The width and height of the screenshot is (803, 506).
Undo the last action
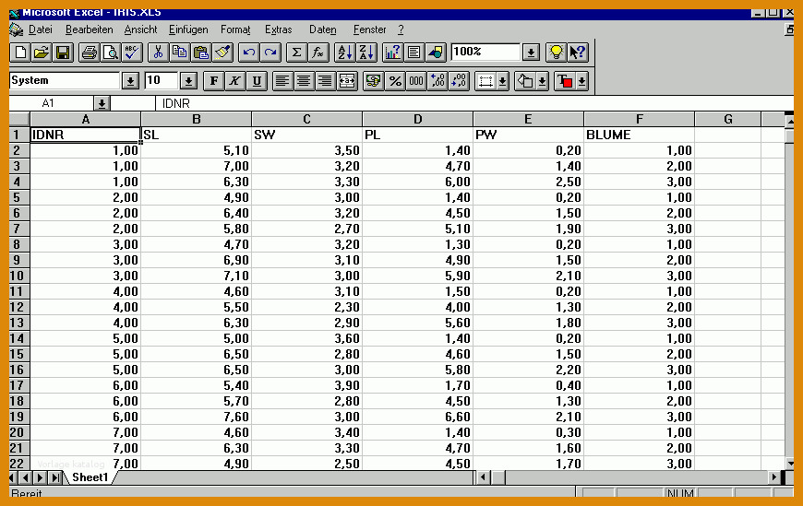(x=248, y=53)
